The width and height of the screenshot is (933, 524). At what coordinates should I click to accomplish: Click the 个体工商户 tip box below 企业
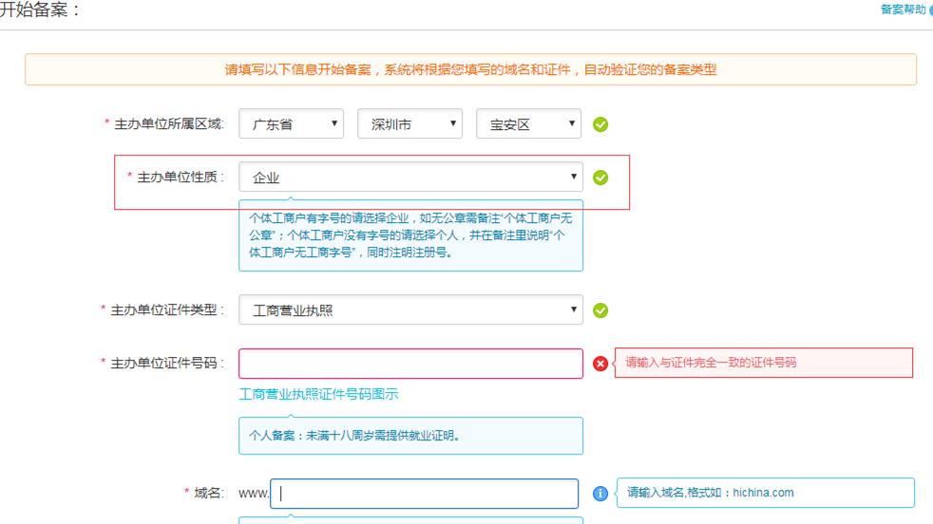[410, 235]
